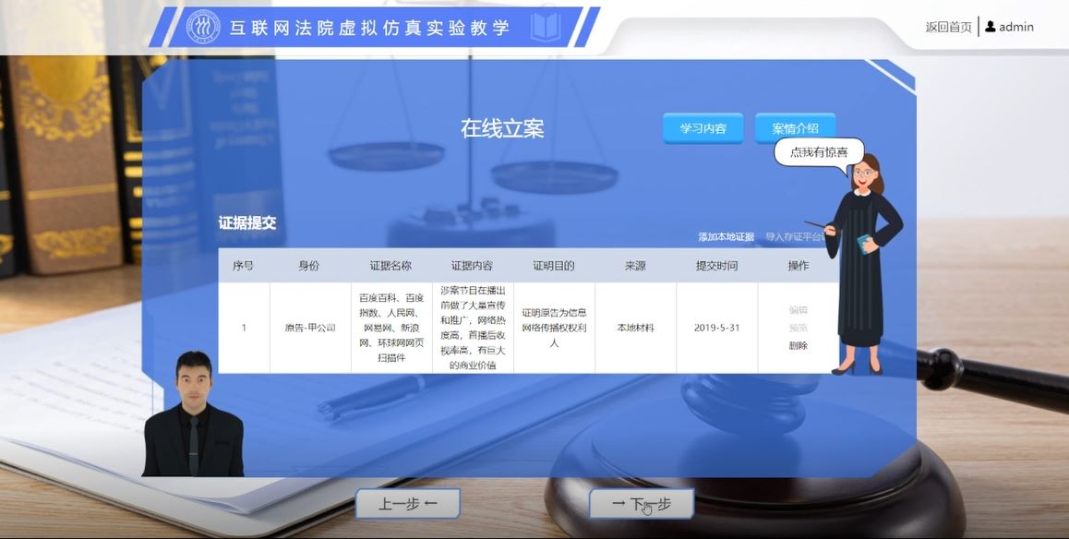Click the 序号 column header
The width and height of the screenshot is (1069, 539).
coord(244,266)
